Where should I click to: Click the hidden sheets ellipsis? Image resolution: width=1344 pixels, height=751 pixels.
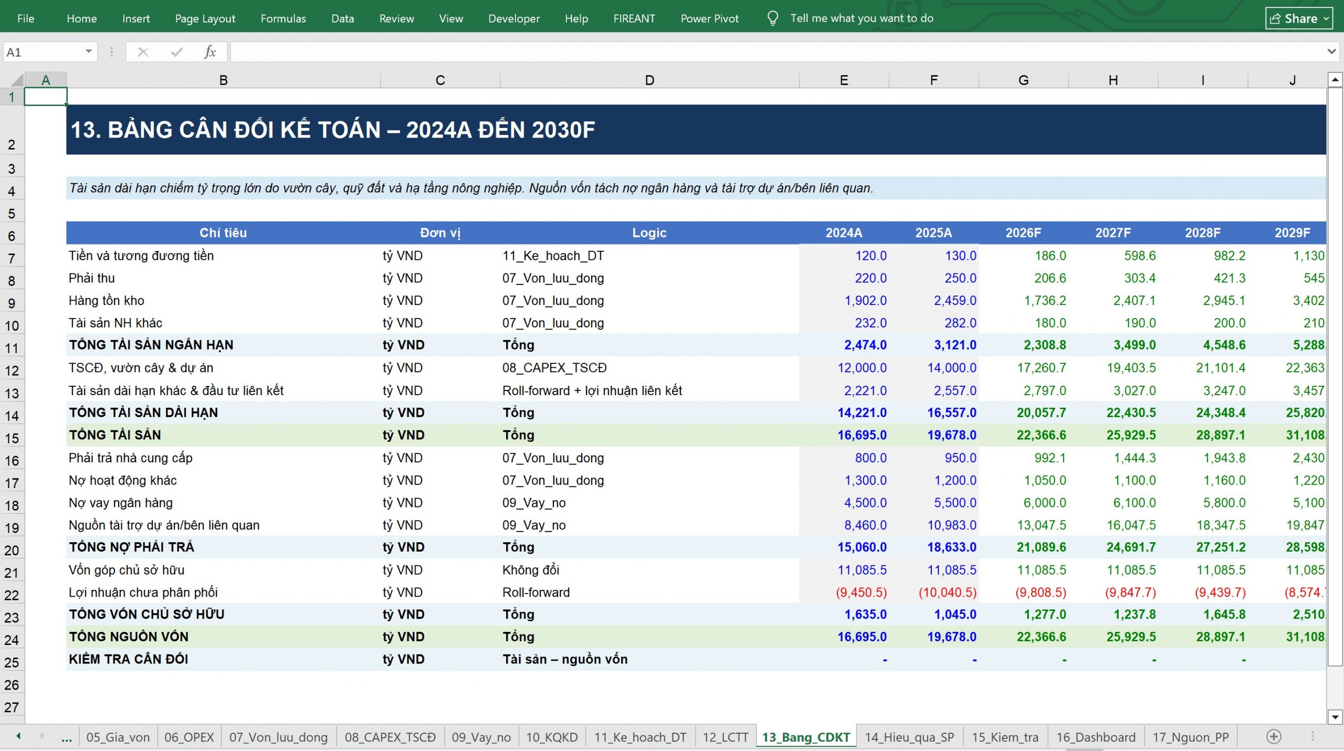67,738
